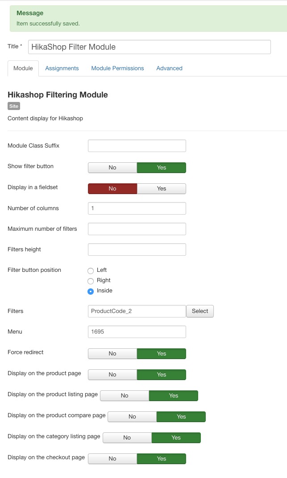Turn off display on product listing page
The image size is (287, 478).
[125, 396]
